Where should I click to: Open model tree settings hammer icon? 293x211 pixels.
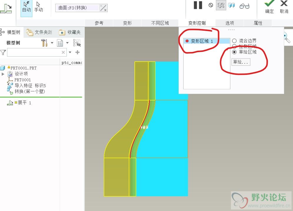point(44,43)
